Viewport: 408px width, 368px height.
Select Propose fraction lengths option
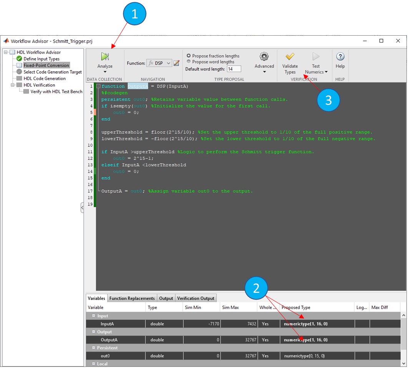click(189, 56)
